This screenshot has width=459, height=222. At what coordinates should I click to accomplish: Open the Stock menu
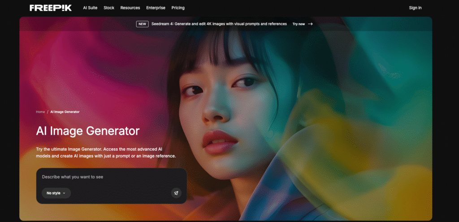coord(109,8)
